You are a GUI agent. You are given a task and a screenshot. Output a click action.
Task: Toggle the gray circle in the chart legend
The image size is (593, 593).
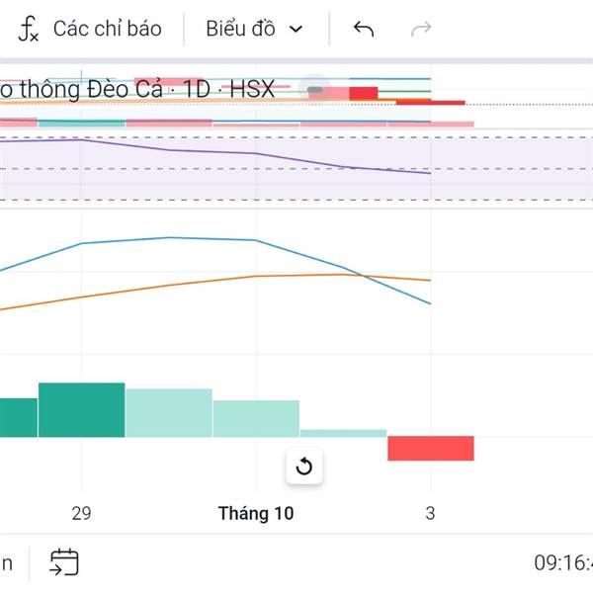tap(315, 90)
